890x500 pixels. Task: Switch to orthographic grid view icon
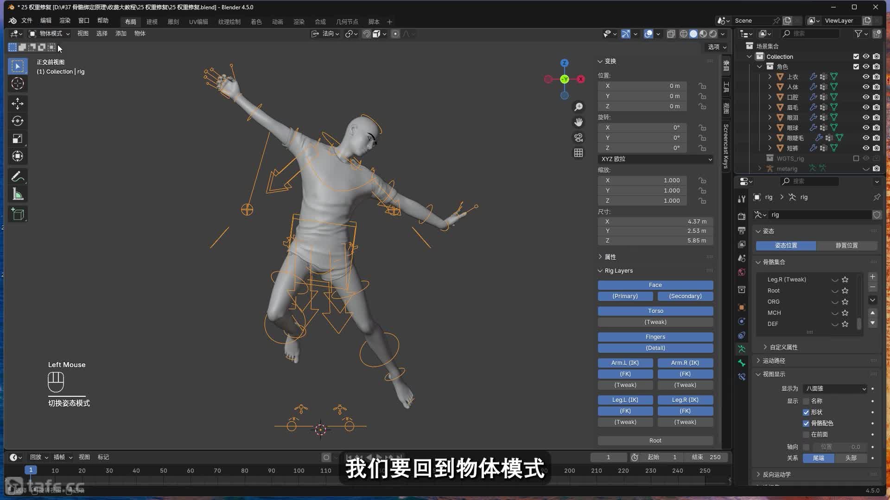click(578, 153)
